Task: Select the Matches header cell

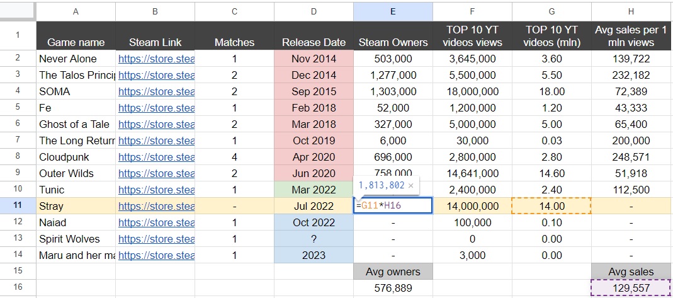Action: [x=234, y=36]
